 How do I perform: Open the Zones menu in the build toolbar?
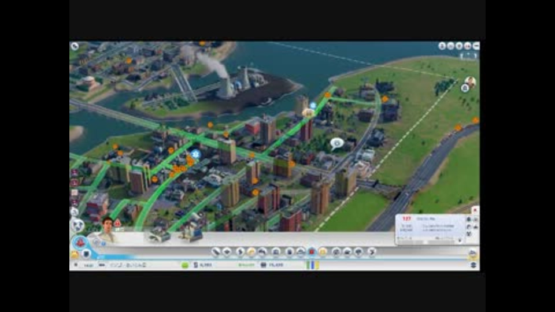227,252
